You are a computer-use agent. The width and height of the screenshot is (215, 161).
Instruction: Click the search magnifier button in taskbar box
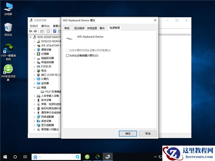[77, 157]
